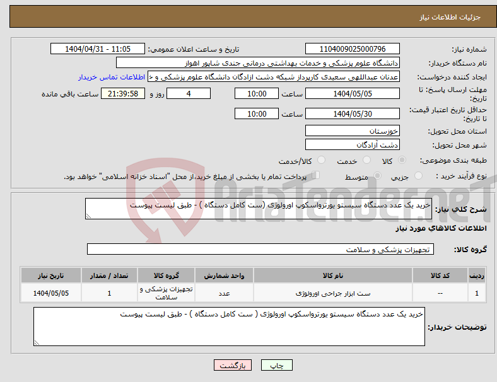Click the تعداد / مقدار column header
Screen dimensions: 497x382
tap(109, 275)
